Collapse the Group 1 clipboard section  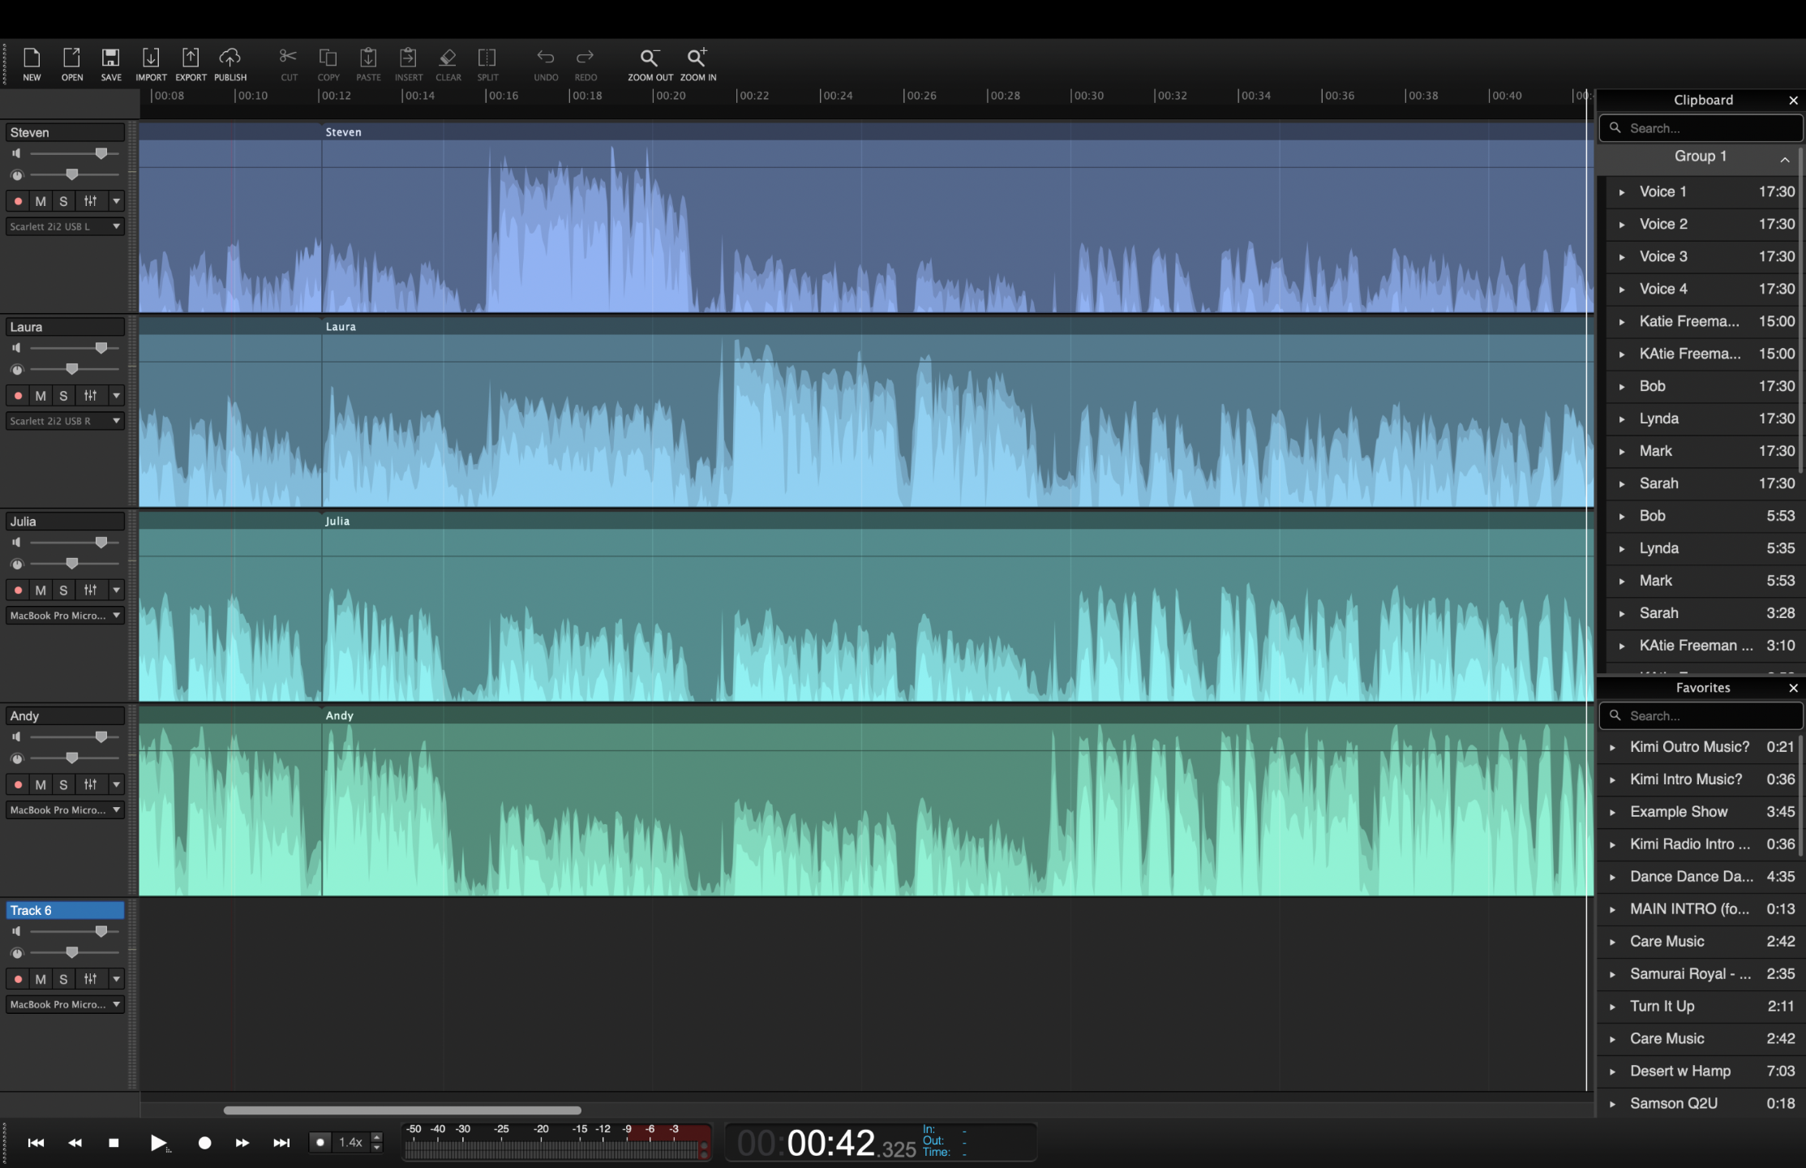click(x=1784, y=159)
